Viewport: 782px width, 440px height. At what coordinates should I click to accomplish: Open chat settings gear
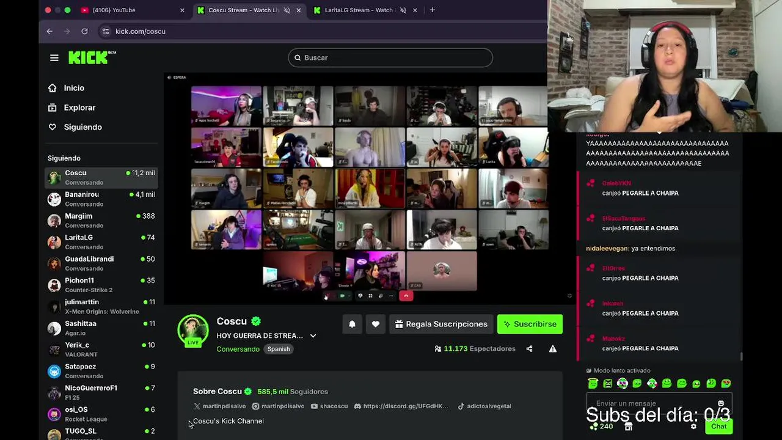(693, 427)
